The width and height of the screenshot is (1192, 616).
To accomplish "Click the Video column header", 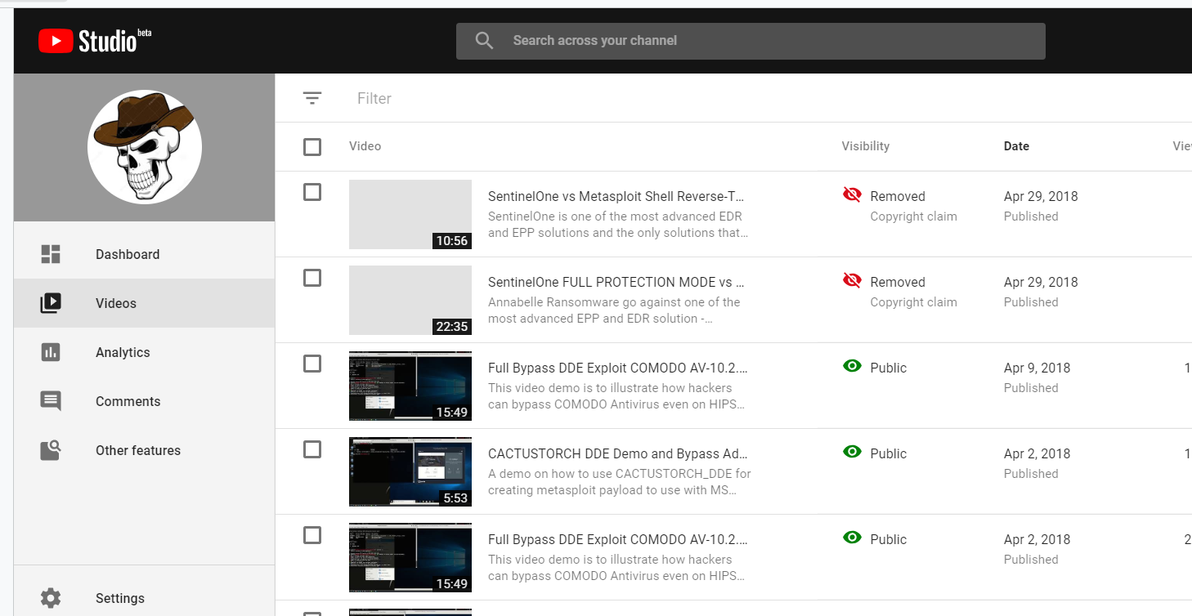I will click(365, 146).
